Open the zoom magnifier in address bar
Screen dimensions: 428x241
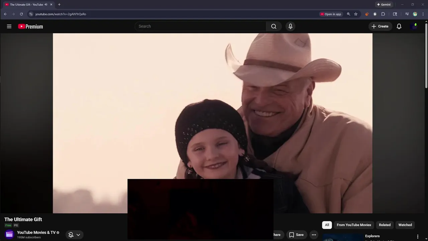348,14
